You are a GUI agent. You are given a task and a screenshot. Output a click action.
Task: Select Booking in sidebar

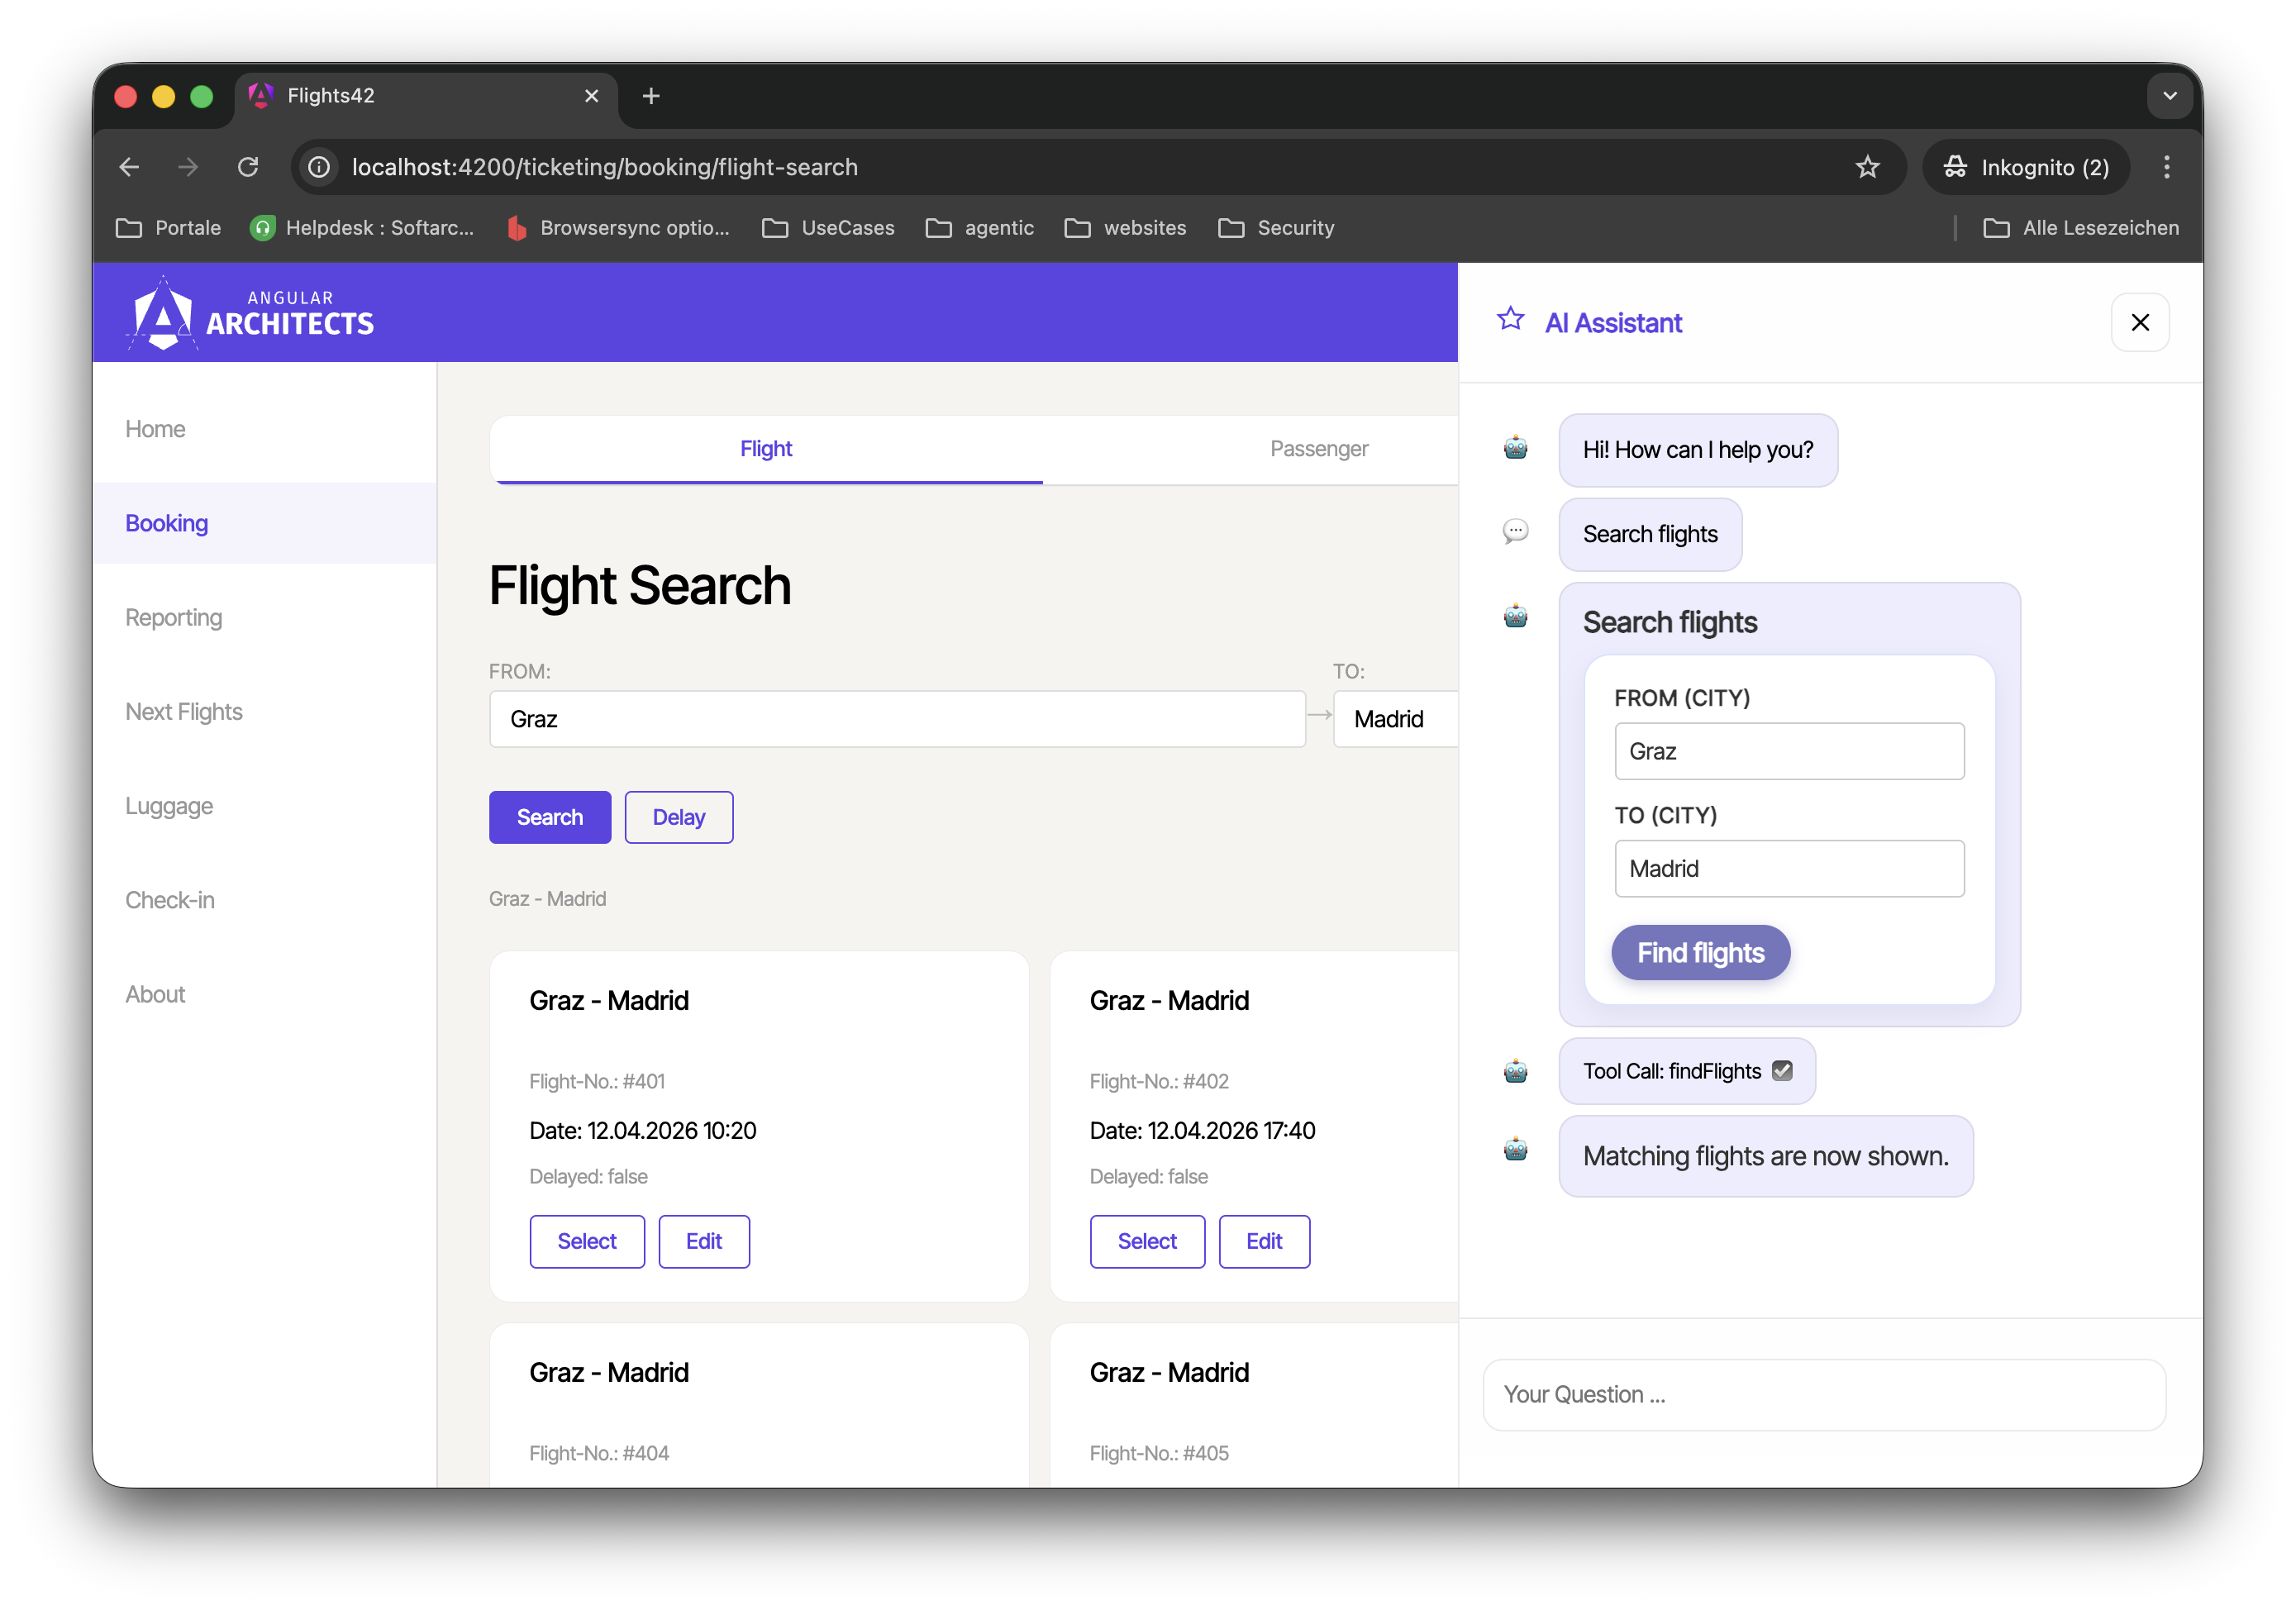click(x=264, y=523)
